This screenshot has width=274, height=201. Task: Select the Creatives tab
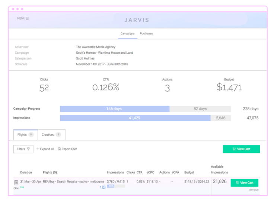pyautogui.click(x=51, y=135)
